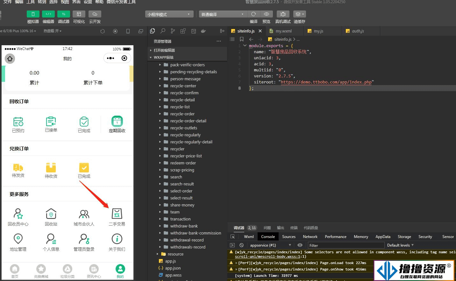Click the preview eye icon
The height and width of the screenshot is (281, 456).
click(x=267, y=14)
